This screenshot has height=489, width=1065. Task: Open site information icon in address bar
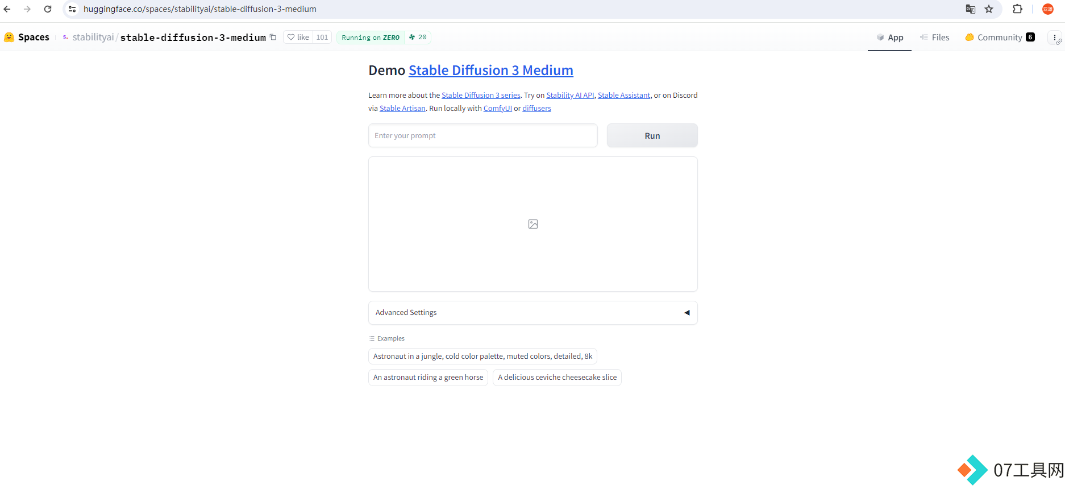coord(72,9)
